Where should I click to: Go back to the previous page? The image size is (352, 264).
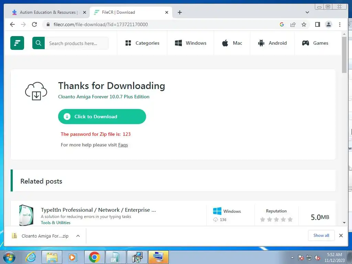12,24
